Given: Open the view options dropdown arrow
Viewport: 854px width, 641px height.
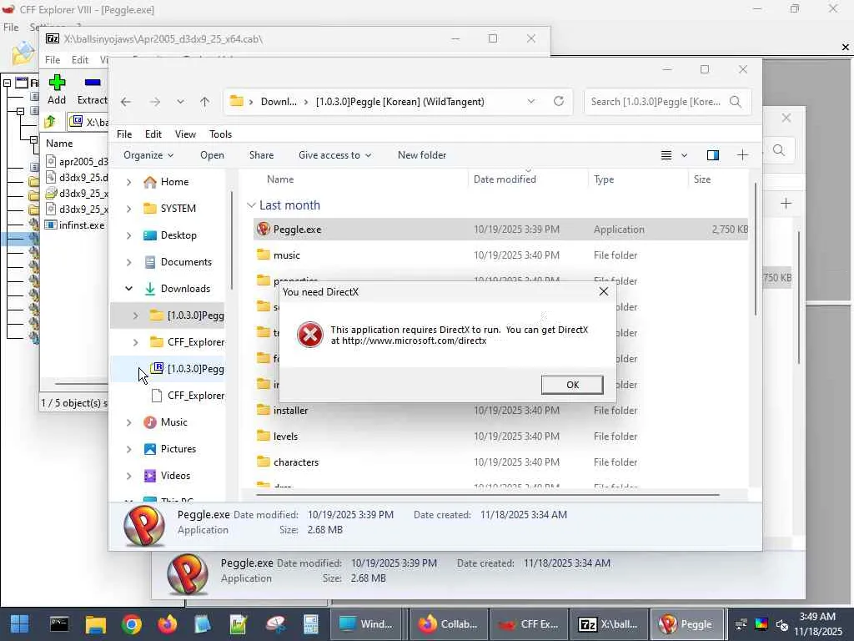Looking at the screenshot, I should tap(684, 155).
